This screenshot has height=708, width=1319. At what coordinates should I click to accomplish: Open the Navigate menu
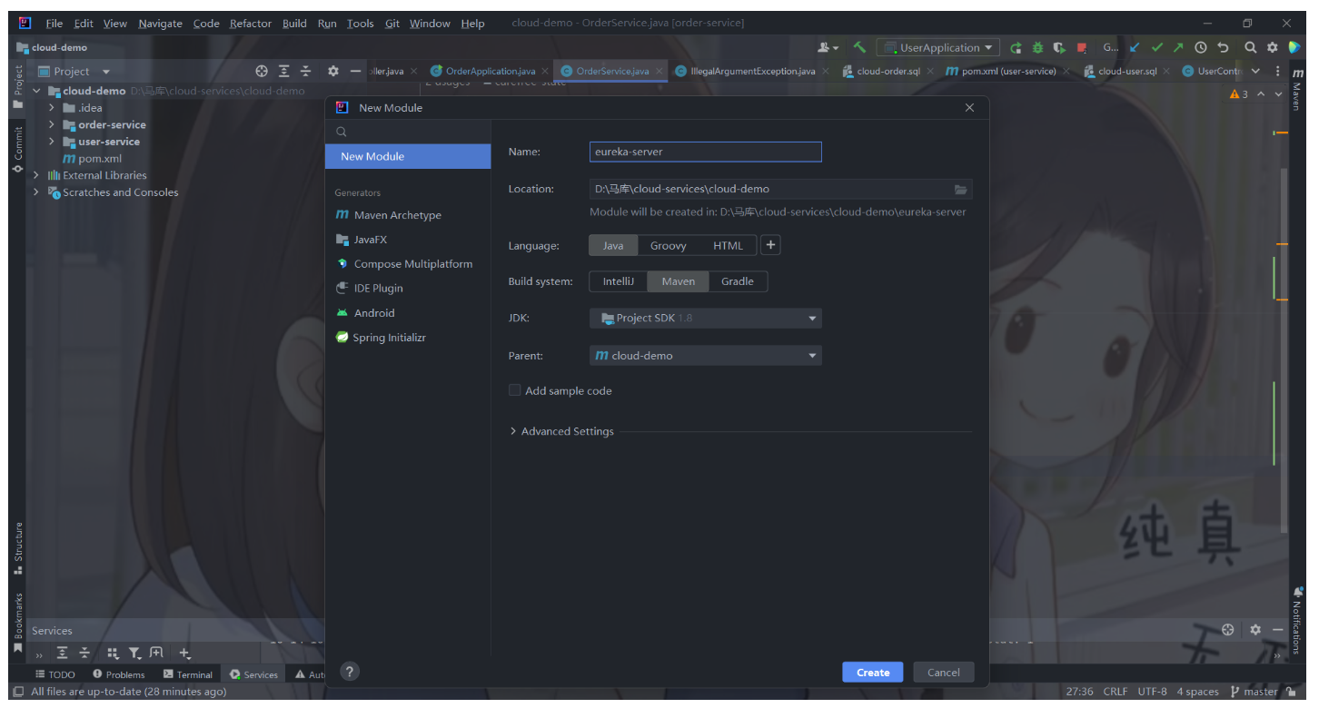pyautogui.click(x=160, y=24)
